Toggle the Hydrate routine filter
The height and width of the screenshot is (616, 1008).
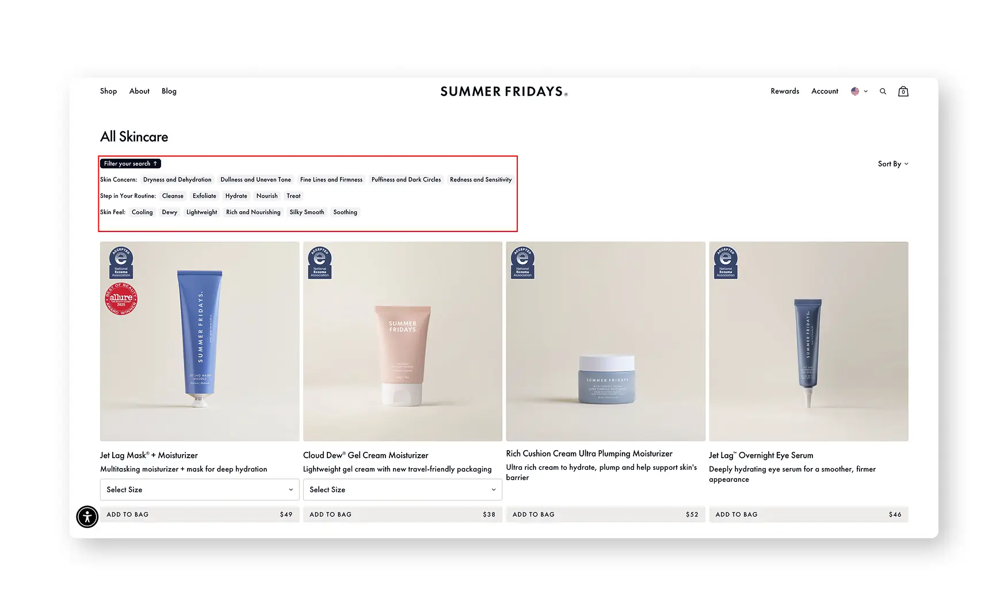click(x=236, y=196)
